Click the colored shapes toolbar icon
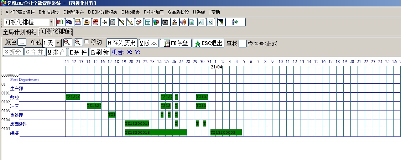 (156, 22)
